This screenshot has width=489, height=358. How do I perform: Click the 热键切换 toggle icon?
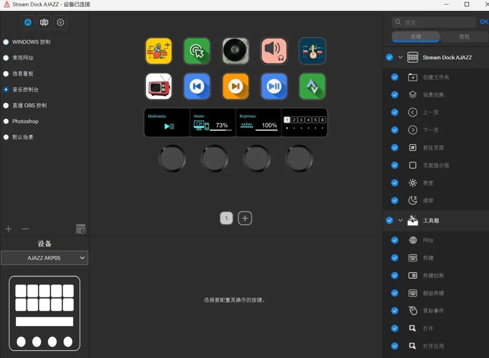click(412, 275)
